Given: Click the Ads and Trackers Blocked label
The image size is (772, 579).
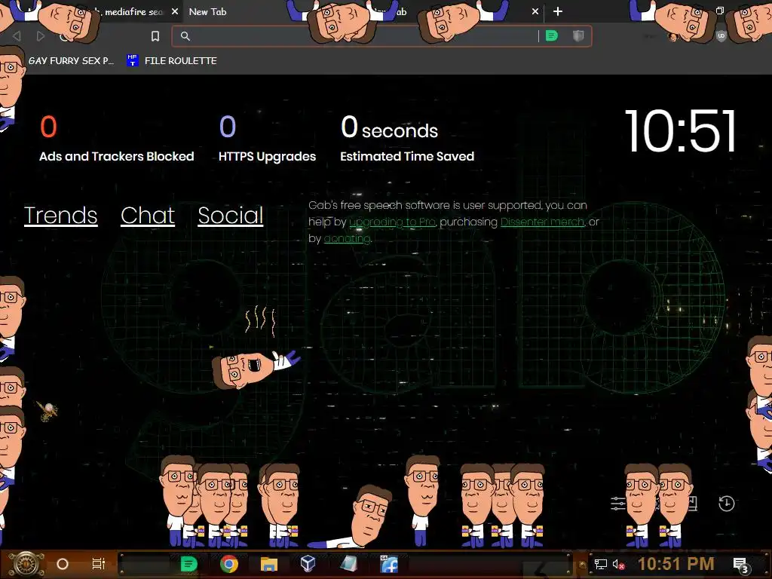Looking at the screenshot, I should coord(117,157).
